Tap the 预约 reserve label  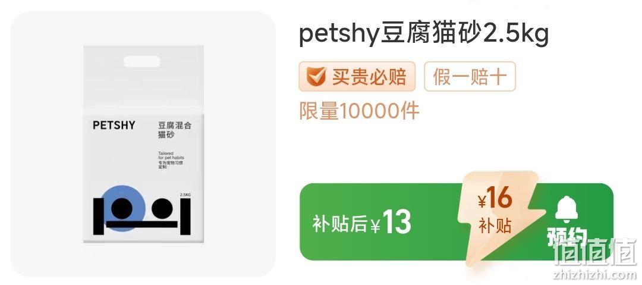(567, 238)
